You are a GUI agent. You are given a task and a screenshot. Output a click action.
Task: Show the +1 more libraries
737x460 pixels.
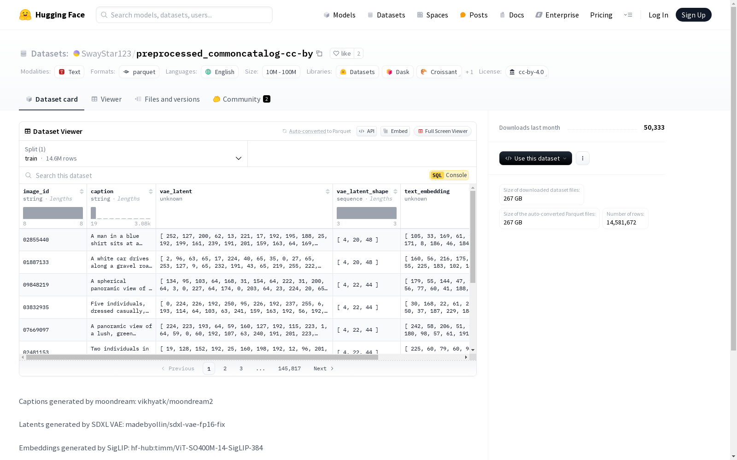[x=469, y=72]
